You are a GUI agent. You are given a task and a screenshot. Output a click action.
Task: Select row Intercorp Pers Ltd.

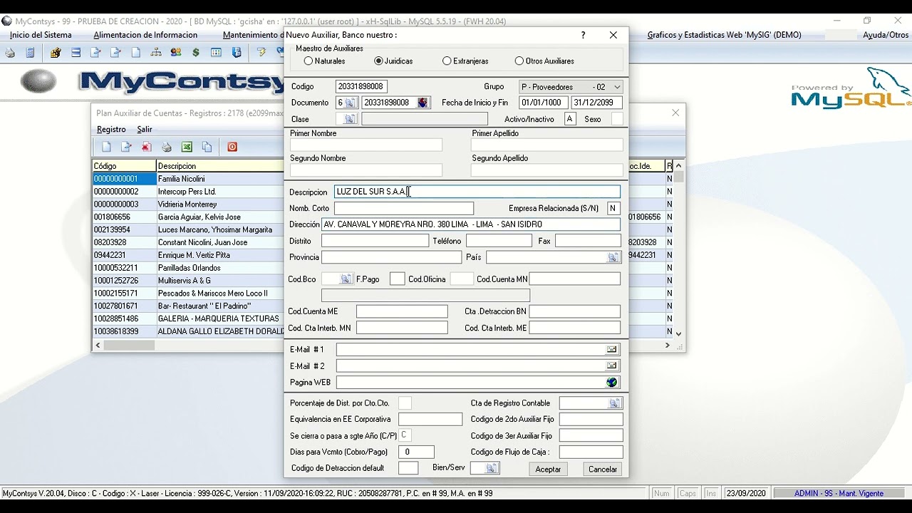(x=188, y=192)
